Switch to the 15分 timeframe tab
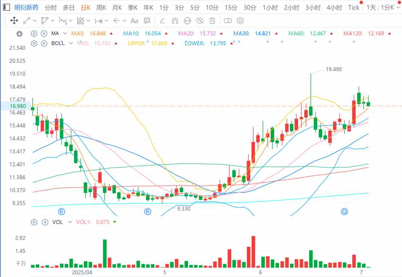Viewport: 402px width, 277px height. pyautogui.click(x=231, y=8)
